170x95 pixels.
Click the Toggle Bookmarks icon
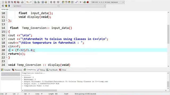click(x=6, y=6)
